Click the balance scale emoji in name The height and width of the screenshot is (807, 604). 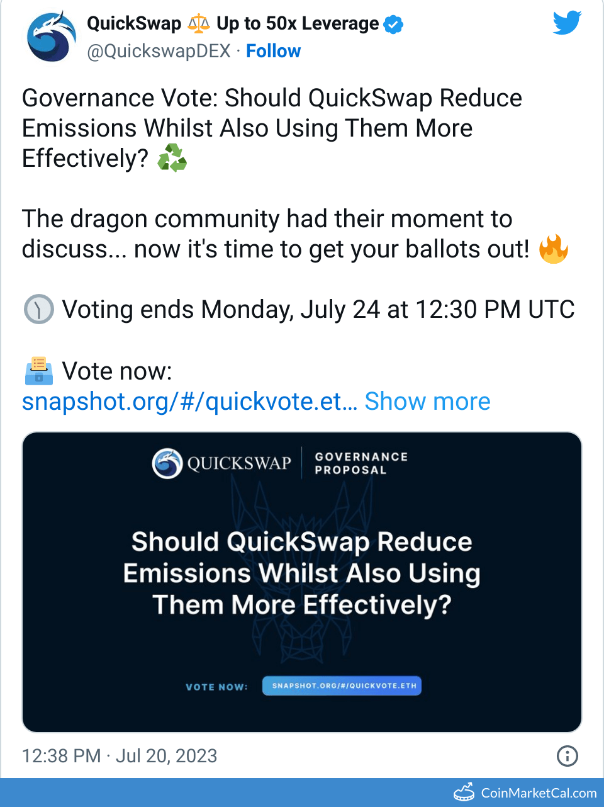point(199,24)
